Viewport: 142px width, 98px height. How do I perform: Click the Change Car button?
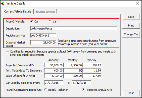click(x=131, y=34)
